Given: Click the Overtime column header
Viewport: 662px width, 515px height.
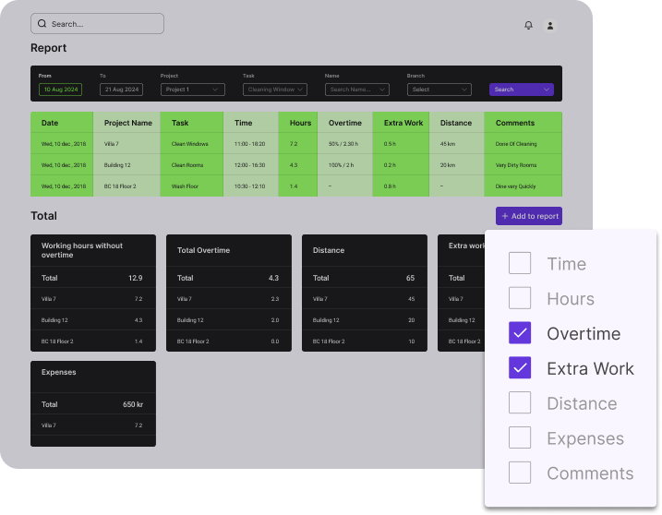Looking at the screenshot, I should tap(345, 123).
